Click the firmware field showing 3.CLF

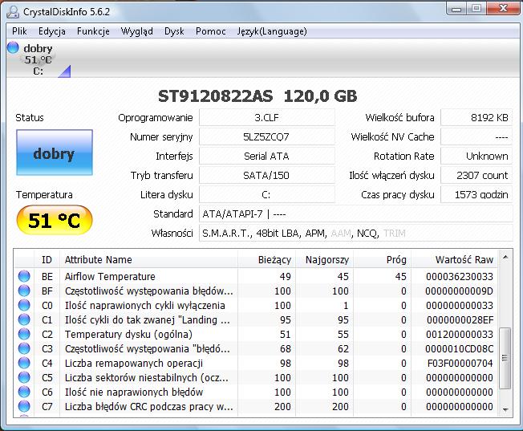[x=267, y=117]
